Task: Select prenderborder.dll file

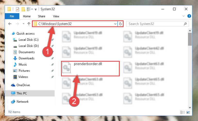Action: coord(90,68)
